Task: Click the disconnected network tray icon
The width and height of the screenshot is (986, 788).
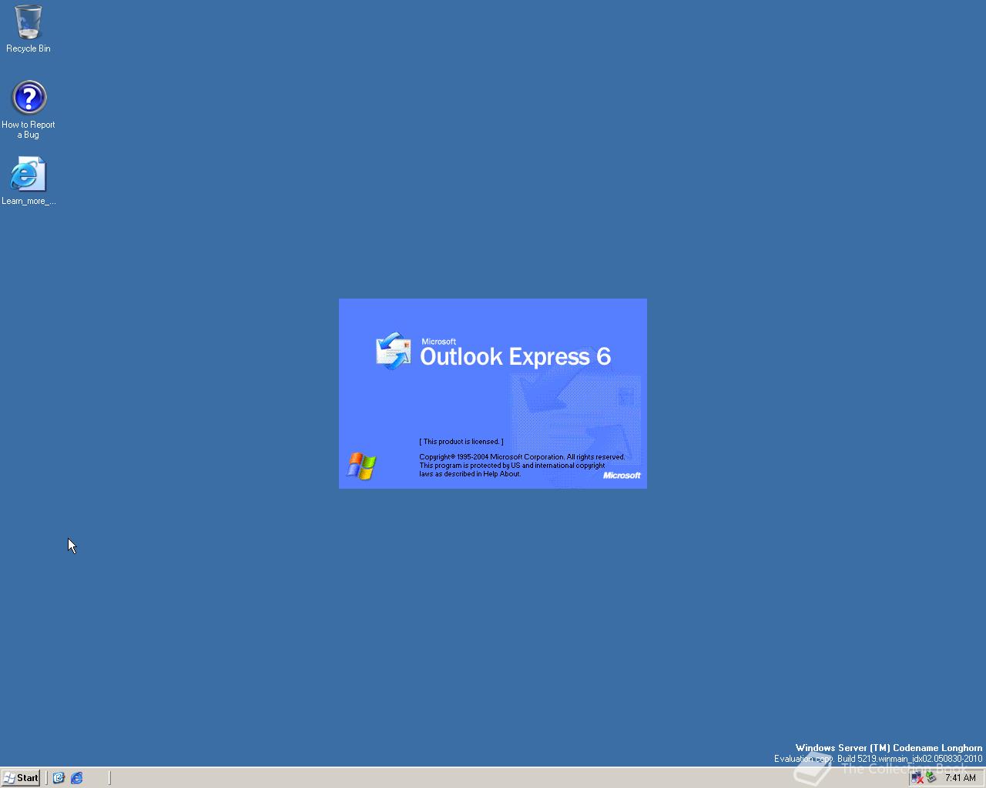Action: [x=917, y=778]
